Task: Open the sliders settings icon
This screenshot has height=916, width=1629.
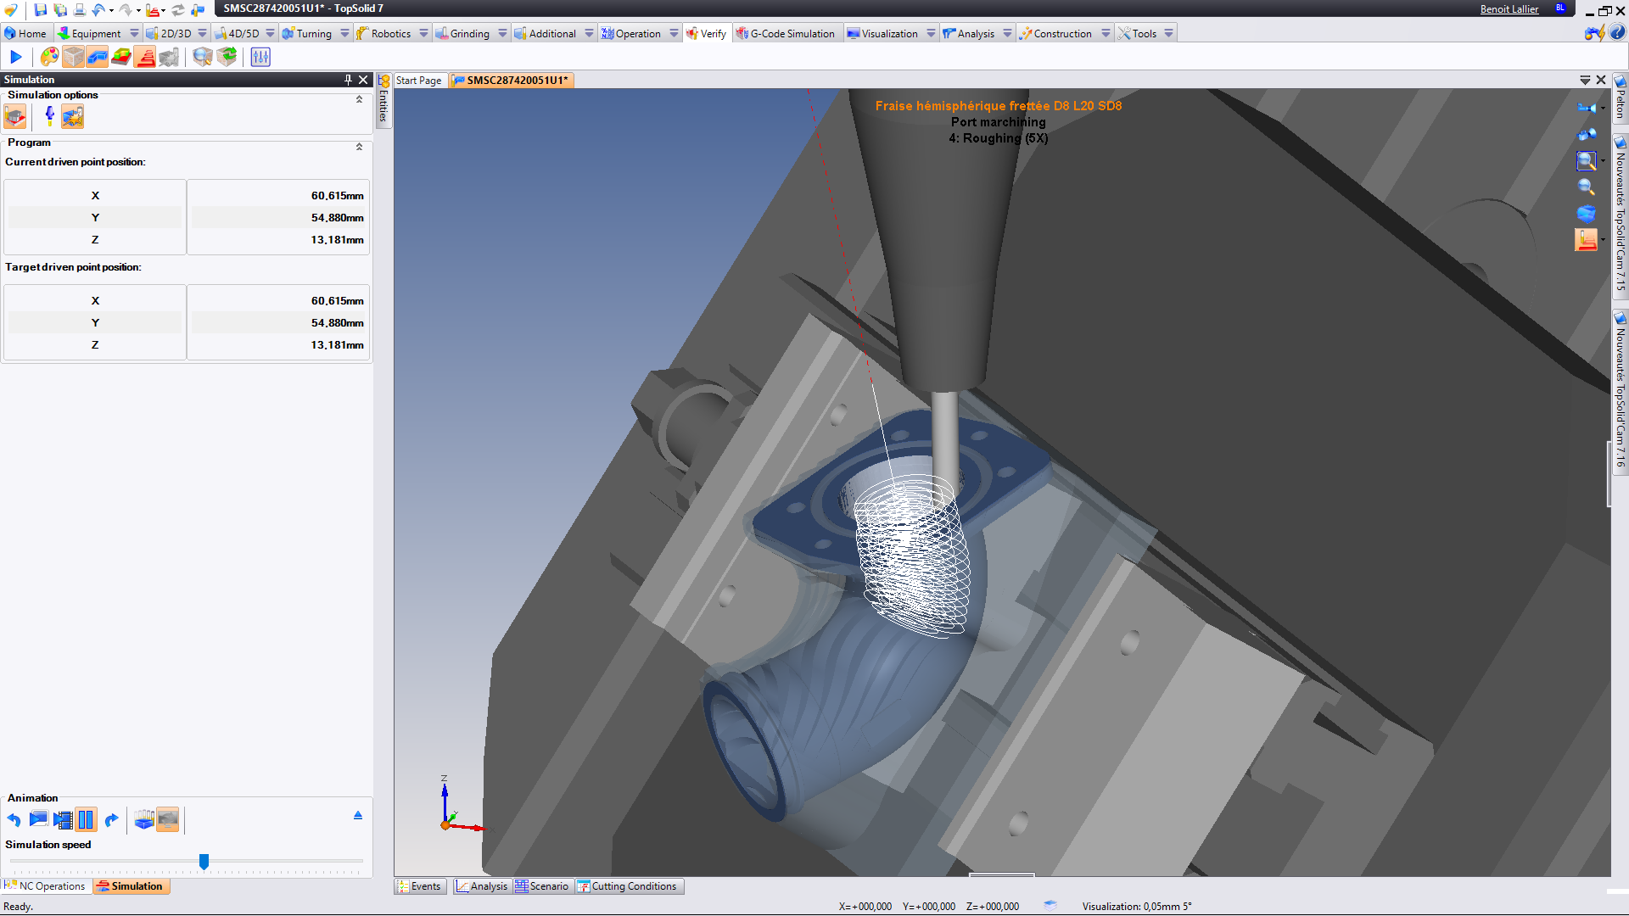Action: (x=260, y=57)
